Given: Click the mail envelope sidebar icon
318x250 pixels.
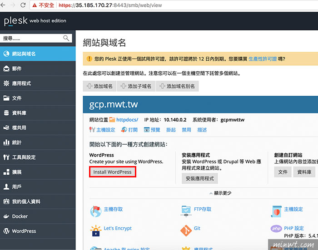Looking at the screenshot, I should (x=6, y=69).
